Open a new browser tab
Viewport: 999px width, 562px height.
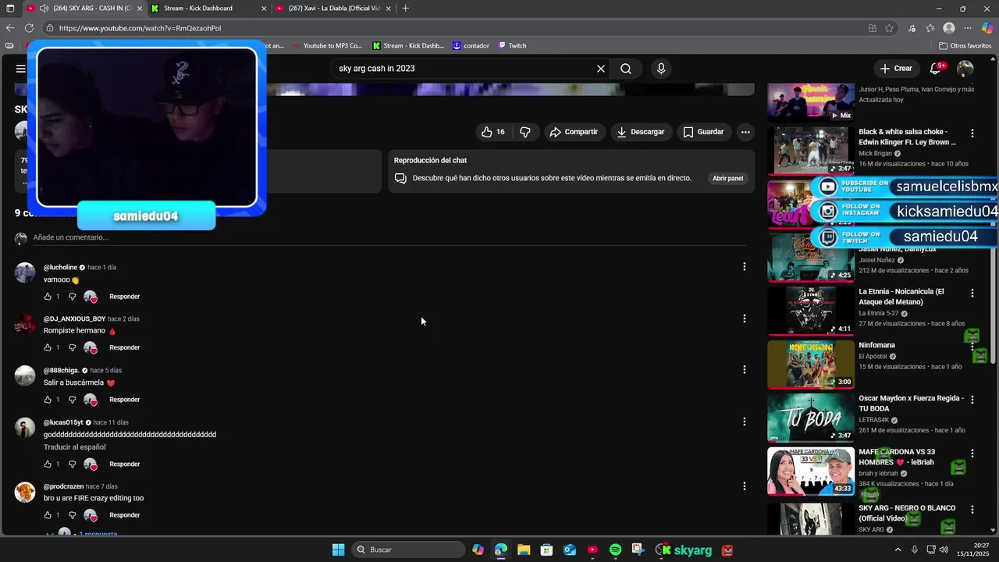coord(405,9)
